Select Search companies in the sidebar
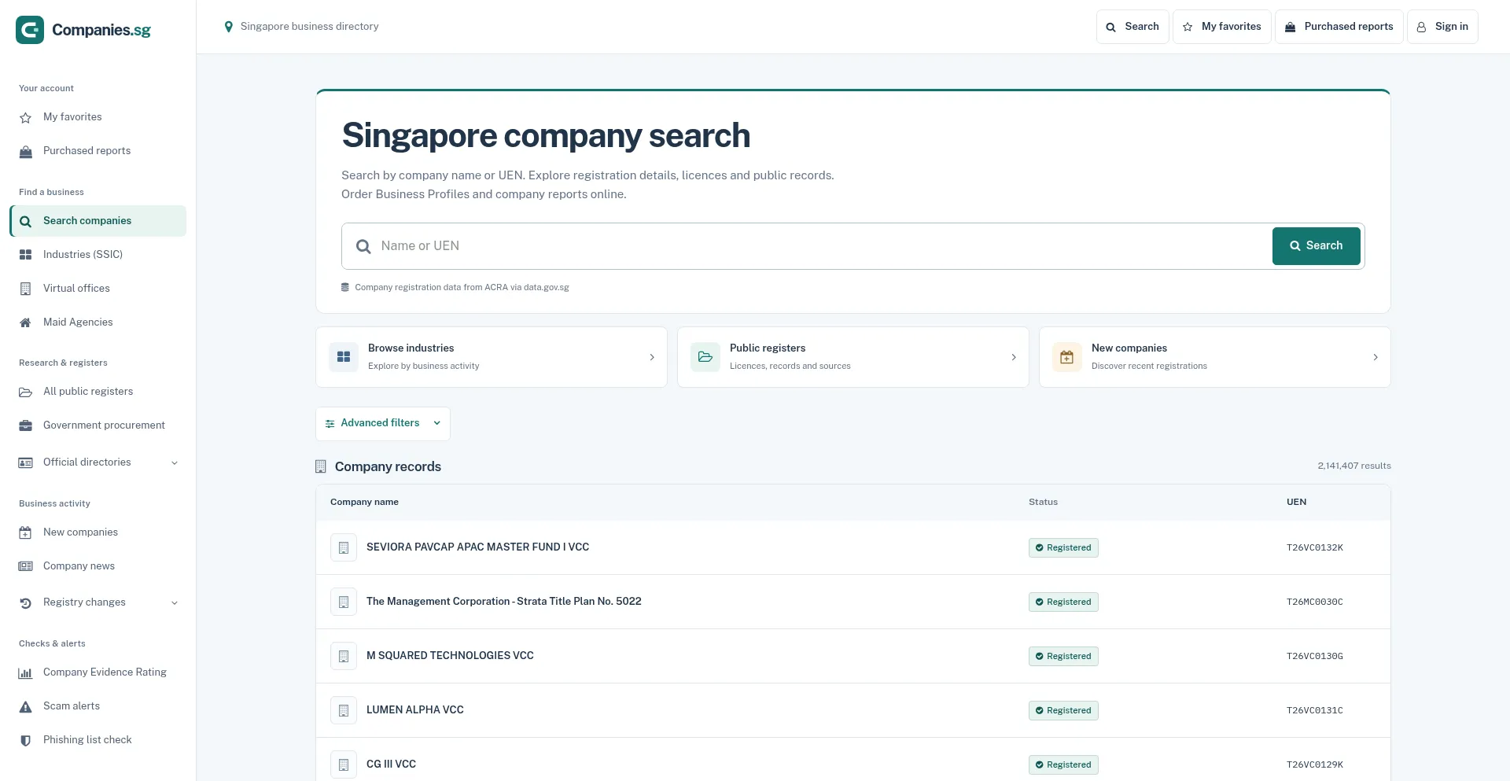 tap(98, 221)
